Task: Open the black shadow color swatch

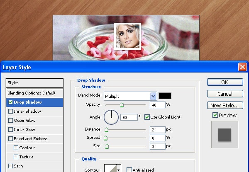Action: pyautogui.click(x=165, y=96)
